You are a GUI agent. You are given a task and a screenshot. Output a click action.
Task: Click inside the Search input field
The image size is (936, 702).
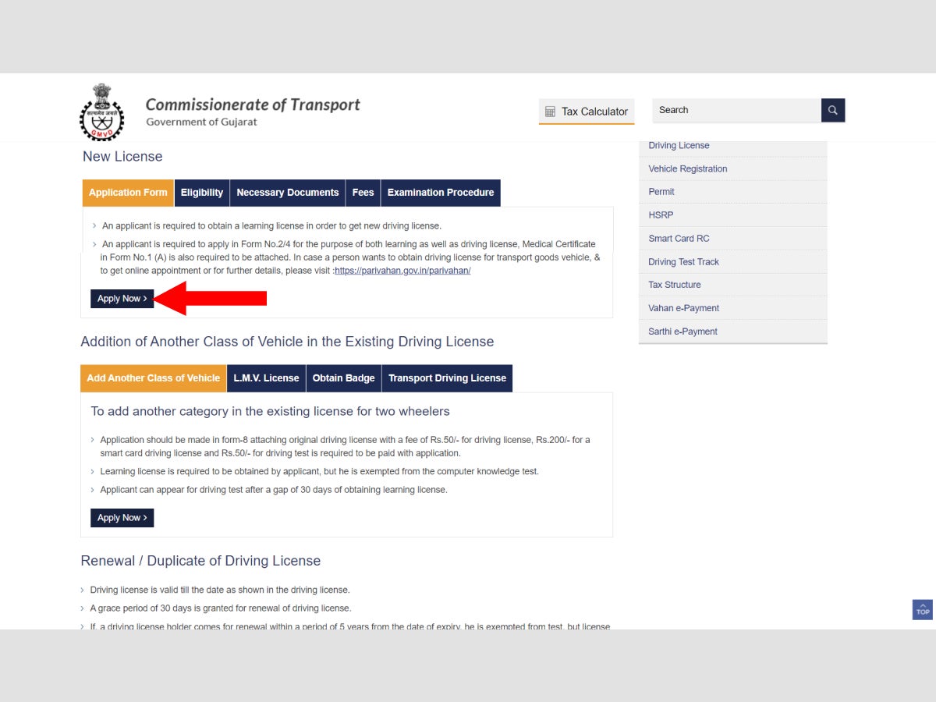pyautogui.click(x=733, y=110)
